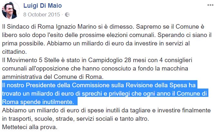This screenshot has width=216, height=132.
Task: Click the highlighted sentence beginning 'Il nostro Presidente'
Action: click(105, 94)
